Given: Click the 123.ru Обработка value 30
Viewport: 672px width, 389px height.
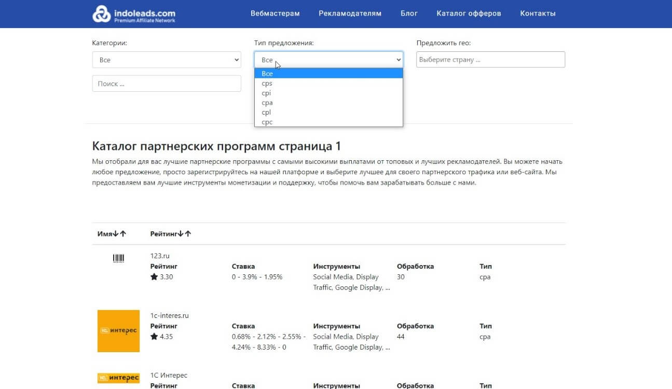Looking at the screenshot, I should (401, 277).
